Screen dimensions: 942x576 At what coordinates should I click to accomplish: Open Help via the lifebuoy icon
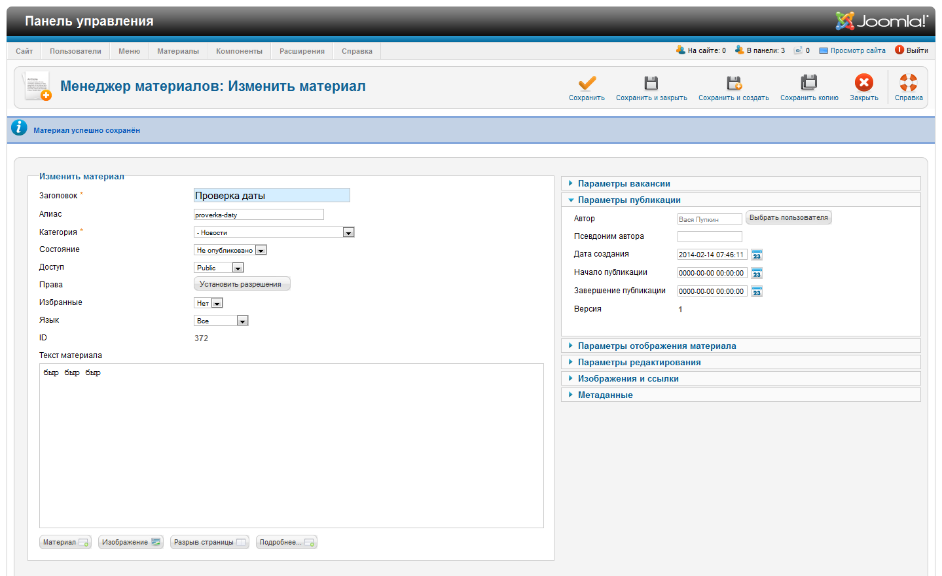pyautogui.click(x=908, y=83)
